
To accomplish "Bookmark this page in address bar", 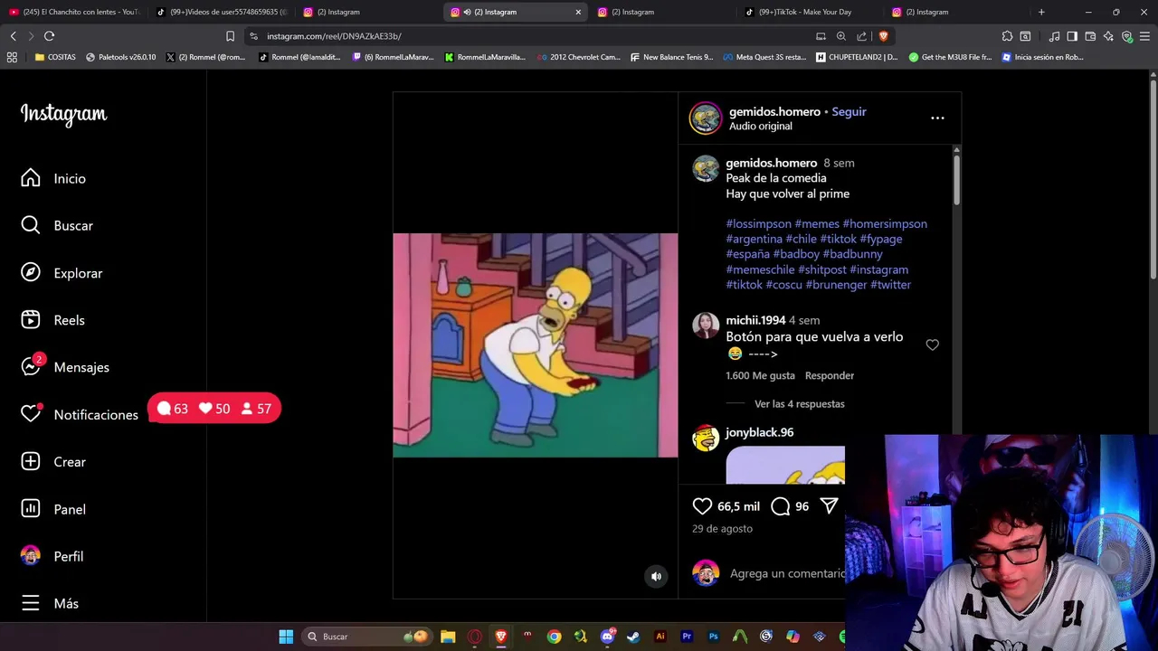I will (x=230, y=36).
